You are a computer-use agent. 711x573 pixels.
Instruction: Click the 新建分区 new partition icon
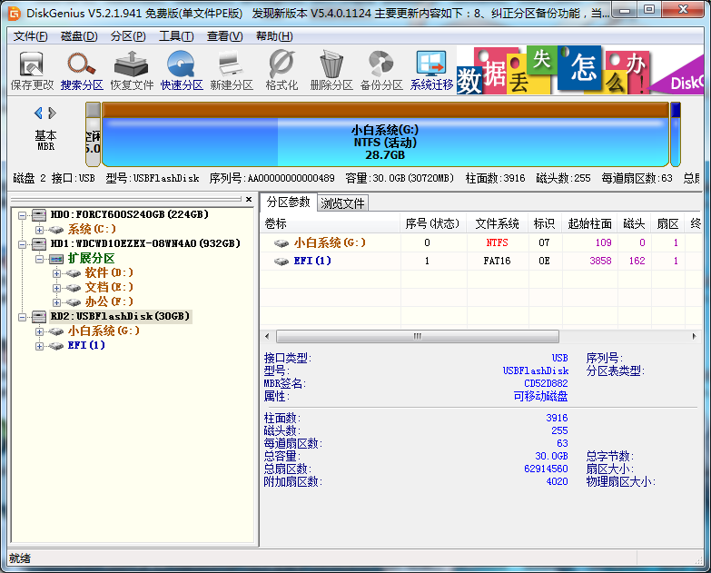(232, 70)
